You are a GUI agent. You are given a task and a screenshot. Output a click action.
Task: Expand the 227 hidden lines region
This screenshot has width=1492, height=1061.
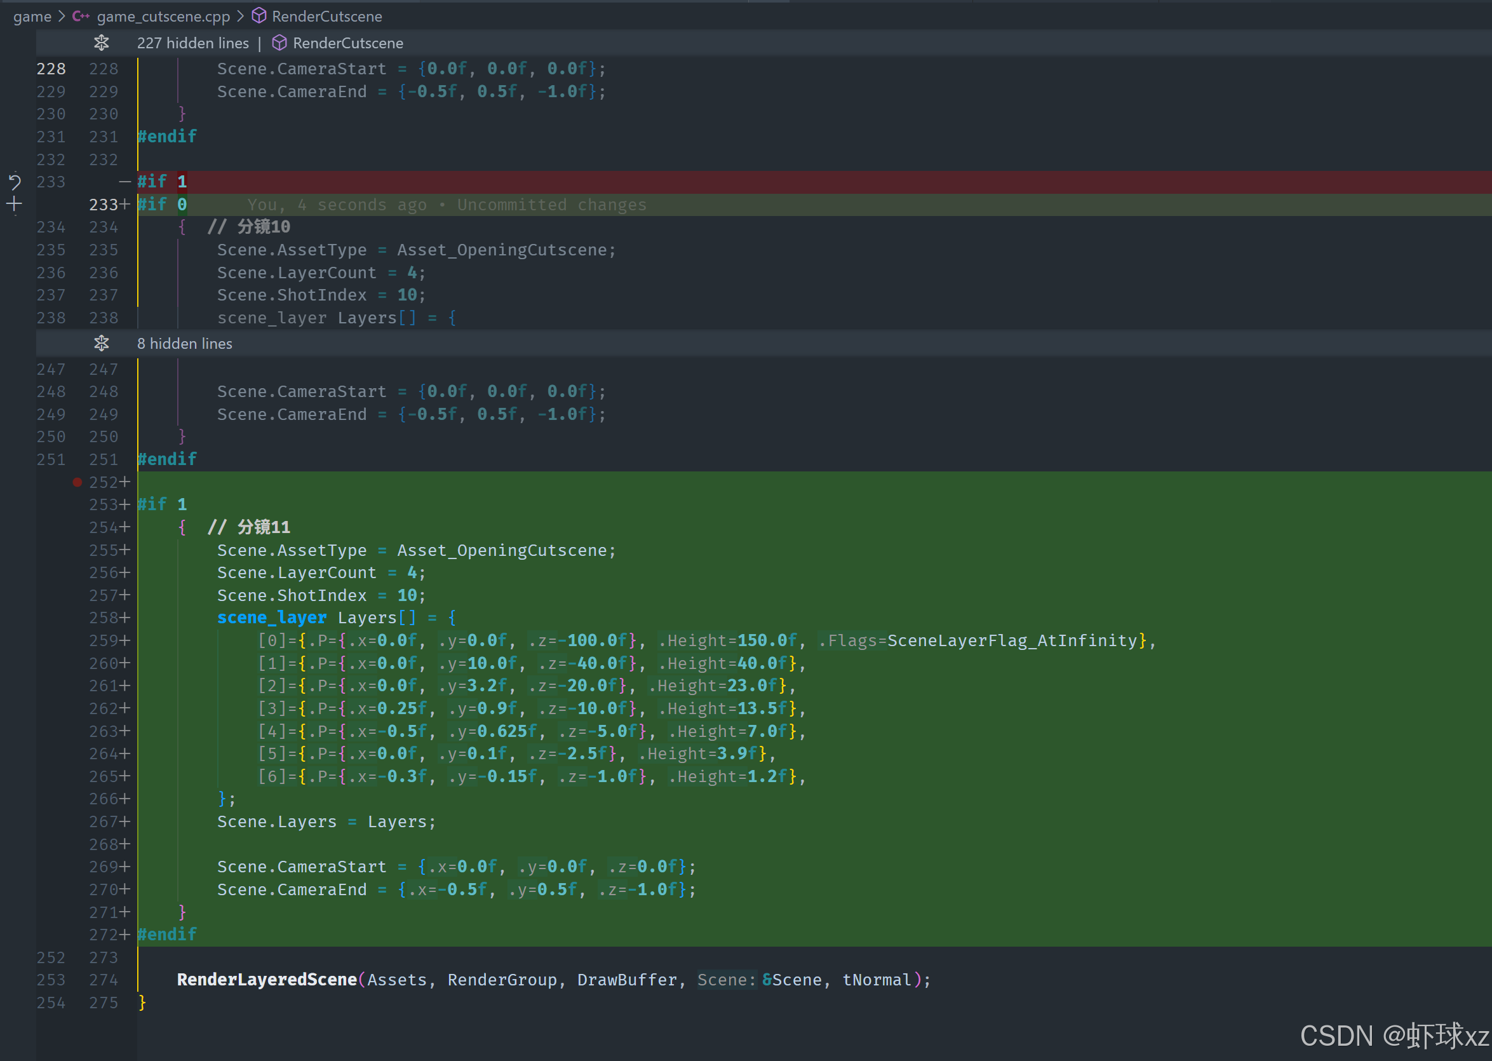192,43
